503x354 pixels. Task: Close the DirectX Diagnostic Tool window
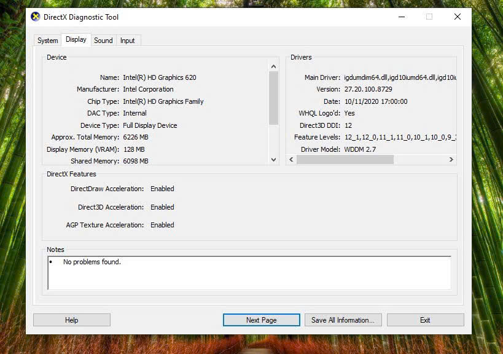click(457, 17)
